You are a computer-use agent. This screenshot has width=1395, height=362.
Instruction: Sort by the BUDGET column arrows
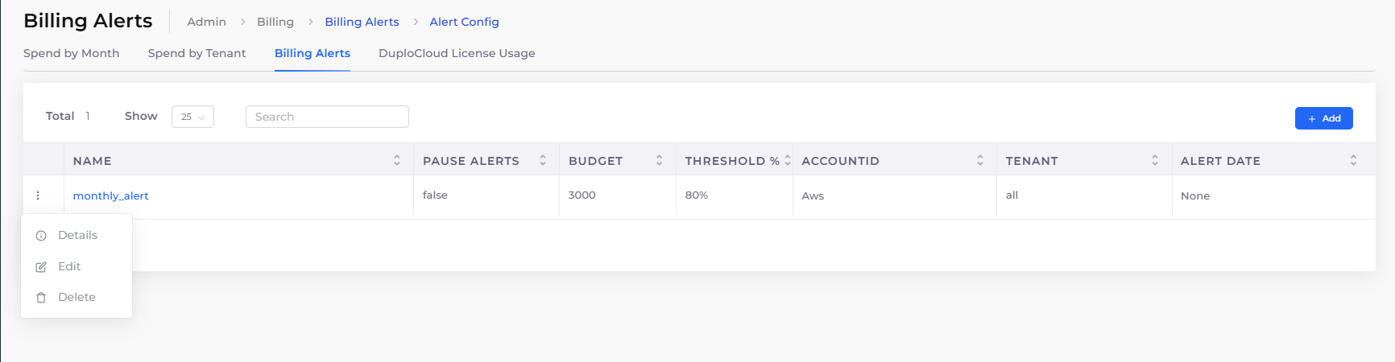tap(659, 160)
